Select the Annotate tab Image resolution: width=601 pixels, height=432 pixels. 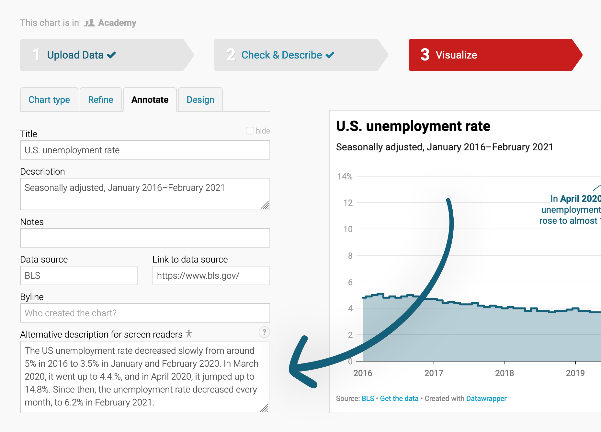point(150,100)
